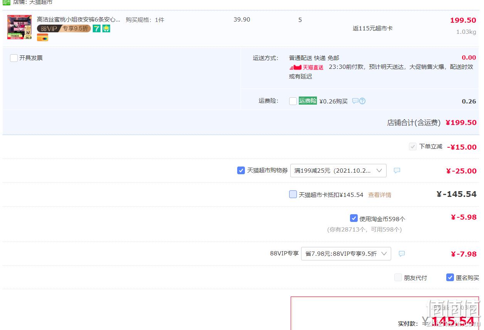This screenshot has height=330, width=484.
Task: Click the green 运费险 label tag
Action: tap(308, 101)
